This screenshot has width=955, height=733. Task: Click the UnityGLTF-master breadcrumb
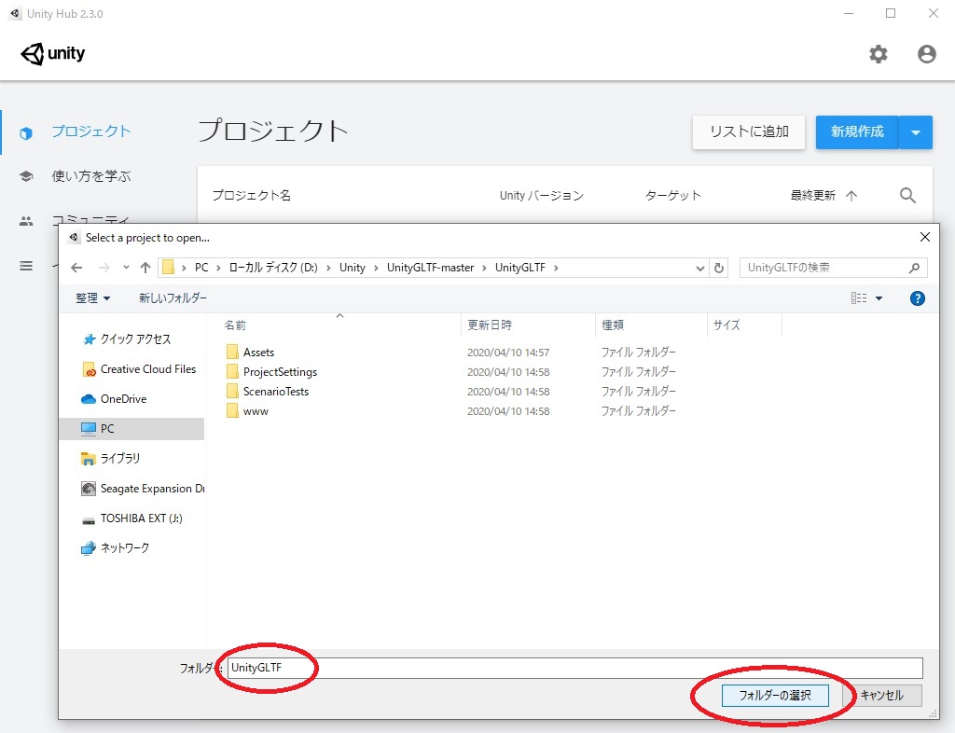pos(430,268)
